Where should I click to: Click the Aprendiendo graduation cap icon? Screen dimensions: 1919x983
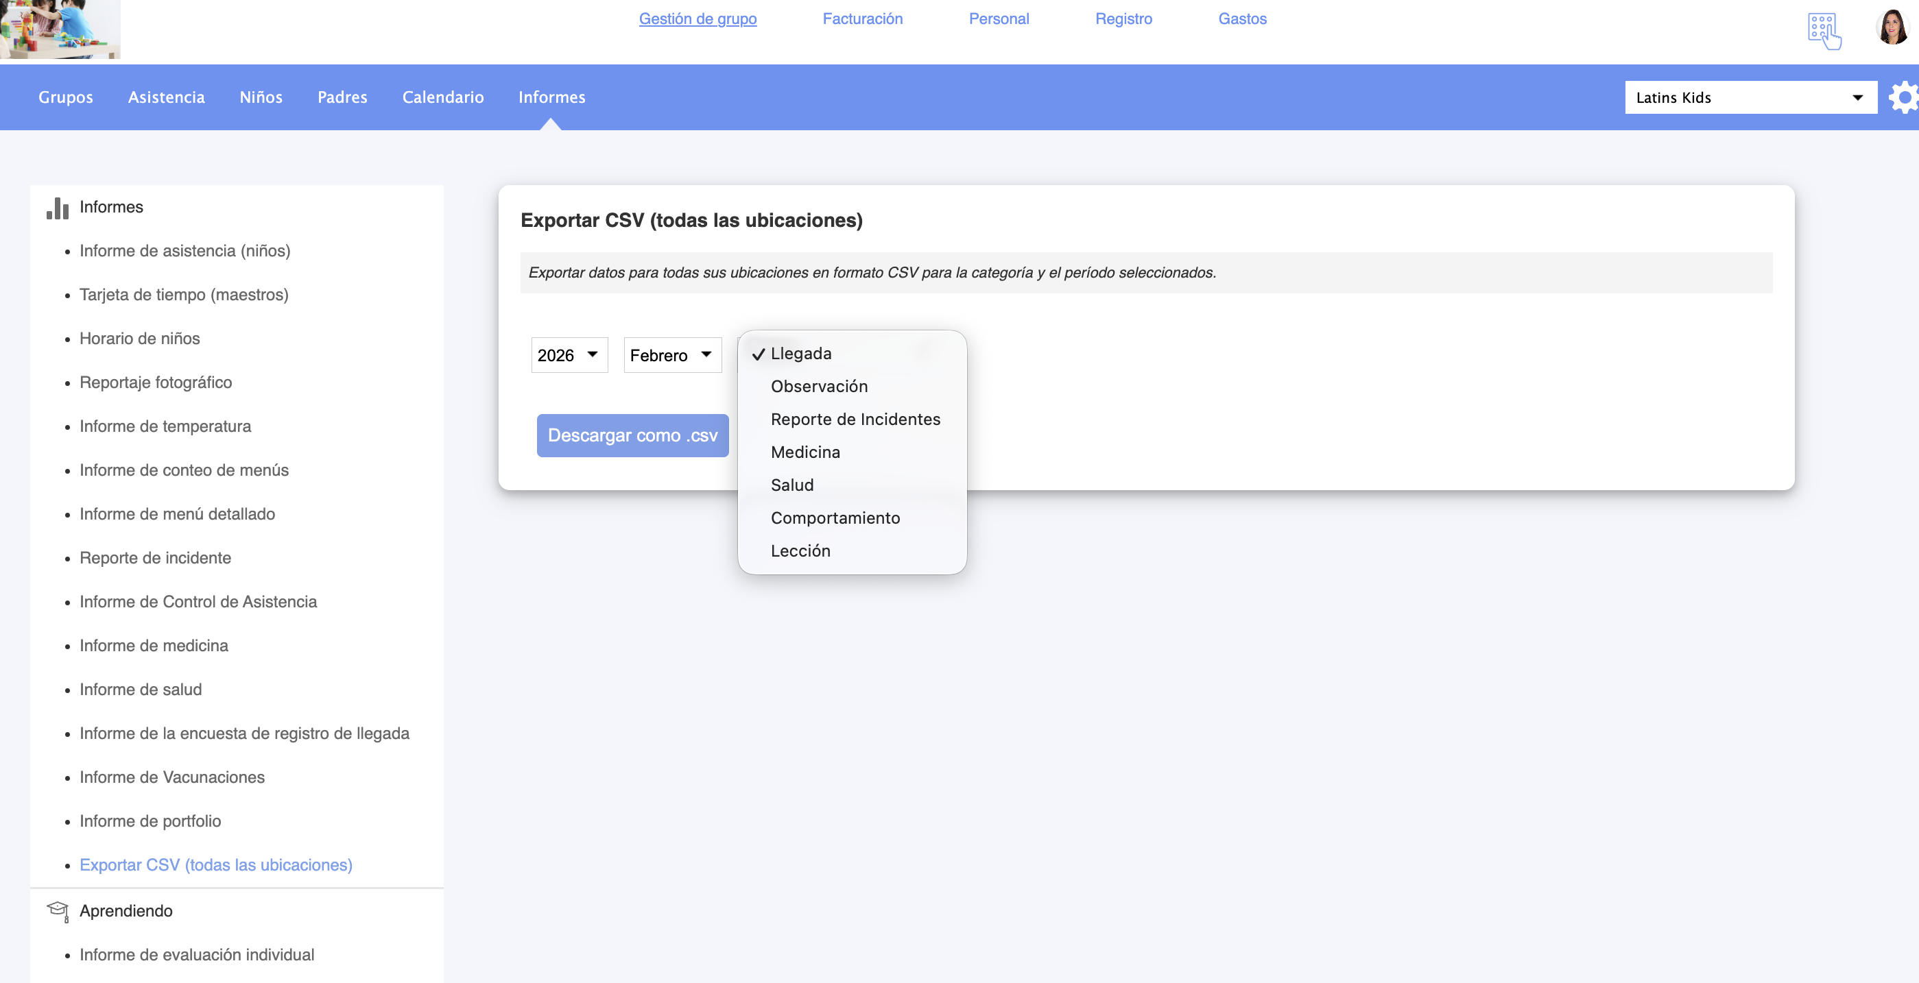58,911
